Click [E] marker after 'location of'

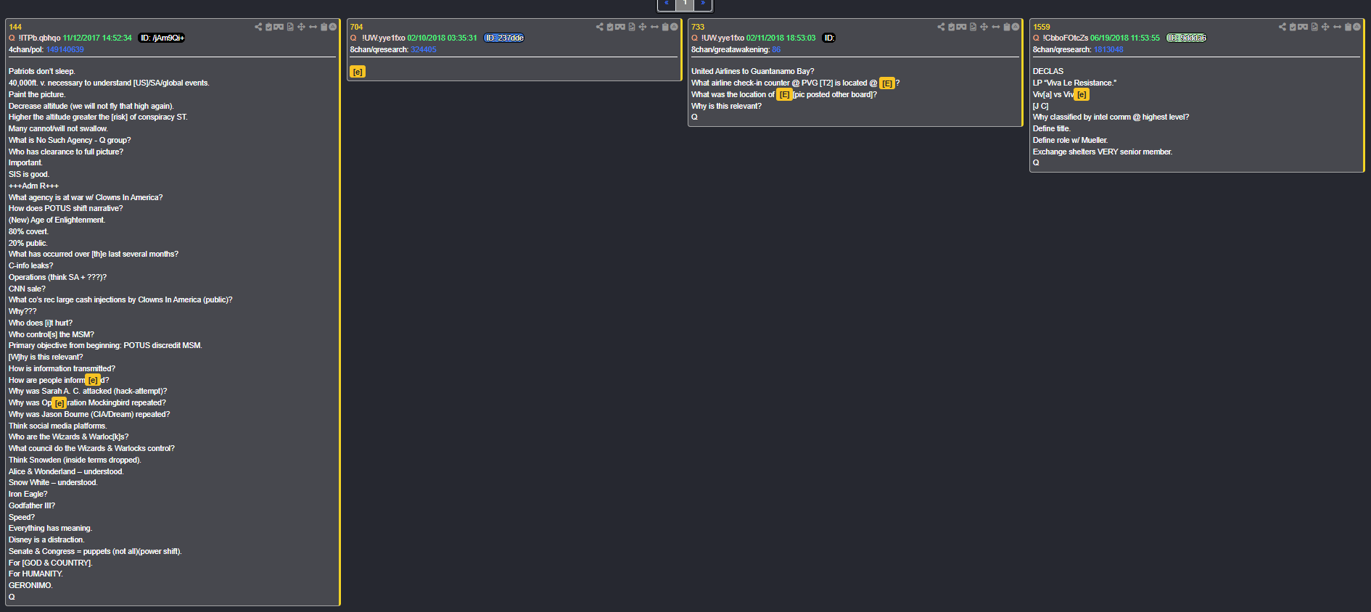coord(785,95)
